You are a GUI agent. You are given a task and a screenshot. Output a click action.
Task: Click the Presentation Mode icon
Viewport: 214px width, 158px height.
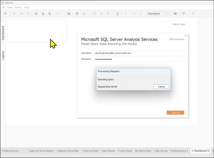(184, 13)
